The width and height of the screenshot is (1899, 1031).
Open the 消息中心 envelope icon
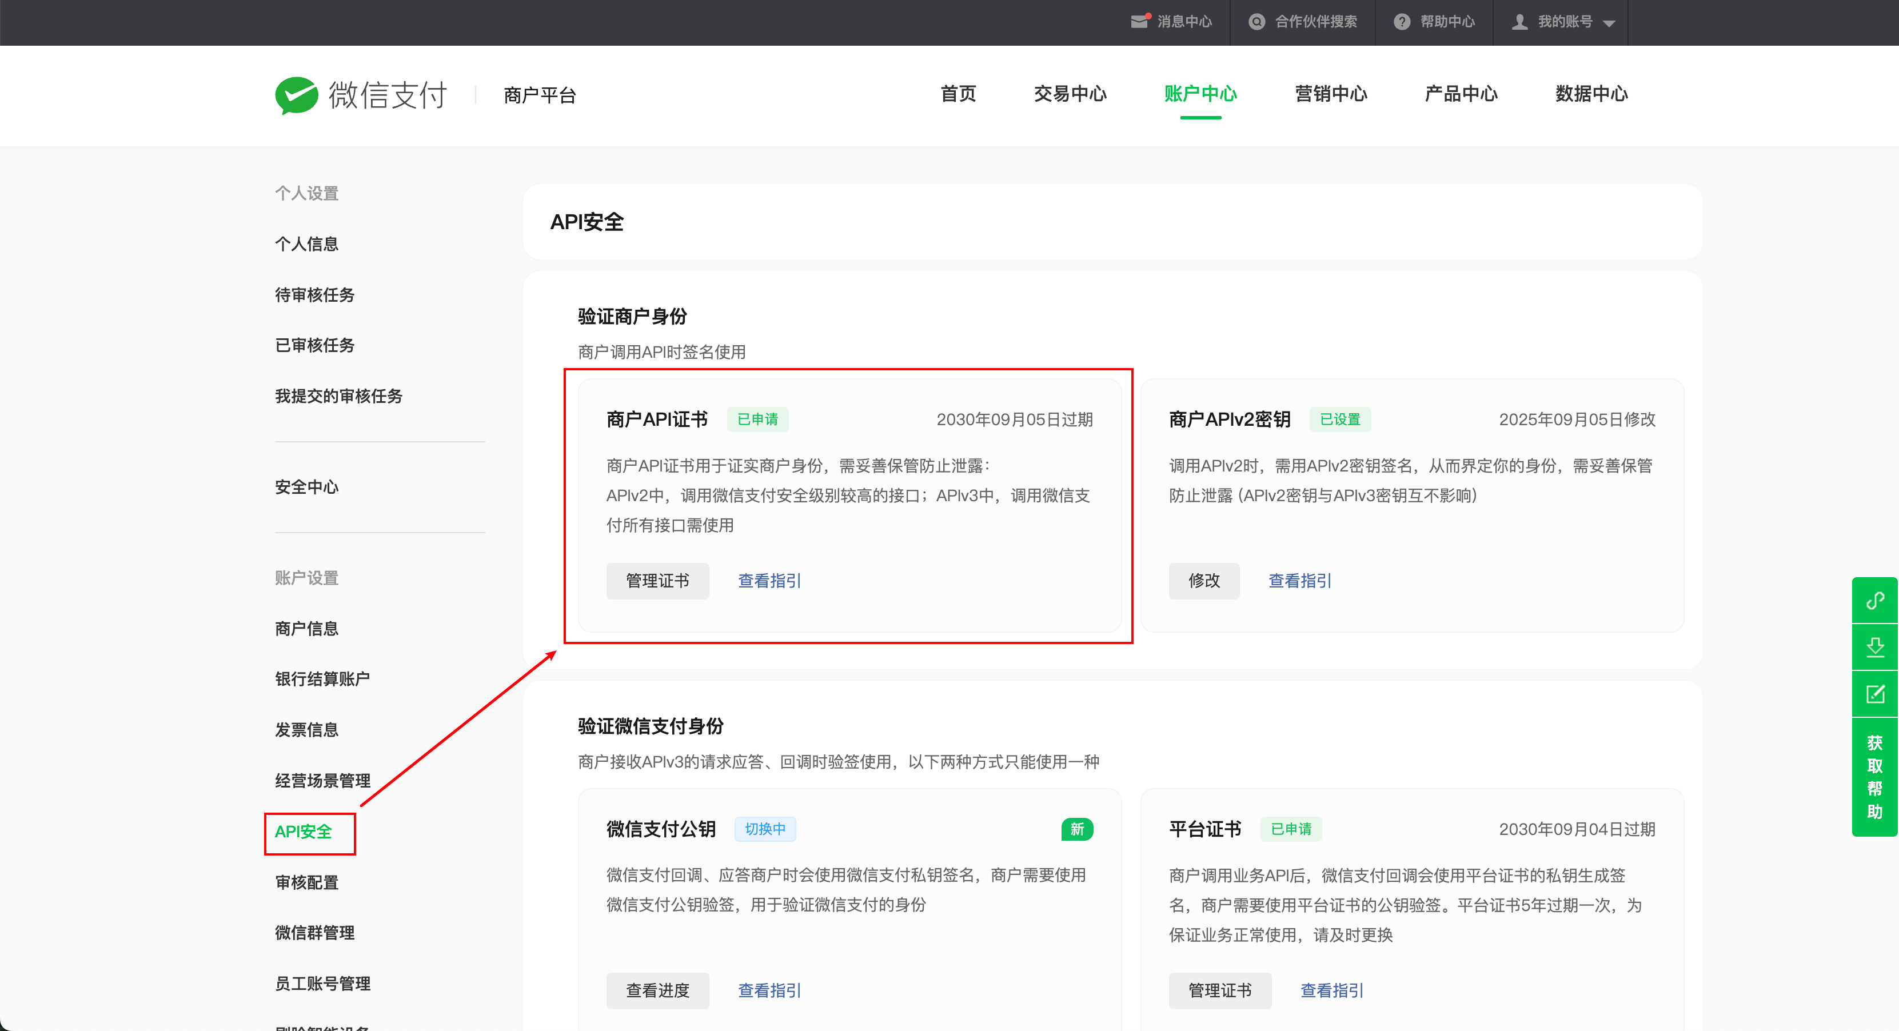1140,22
